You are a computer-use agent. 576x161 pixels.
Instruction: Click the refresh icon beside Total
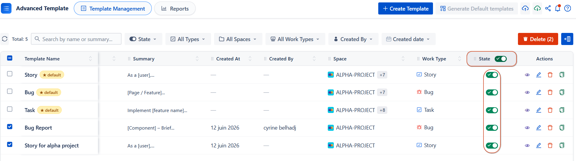(x=5, y=39)
